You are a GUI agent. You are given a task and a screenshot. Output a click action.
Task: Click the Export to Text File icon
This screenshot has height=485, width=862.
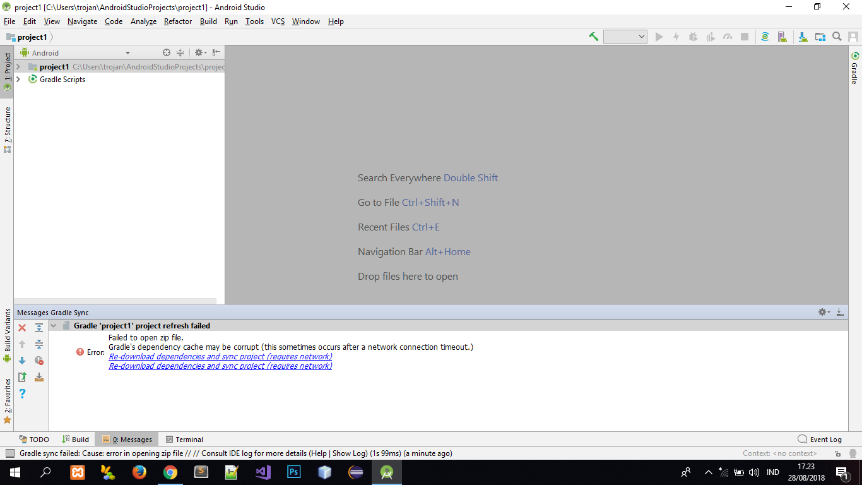[22, 377]
